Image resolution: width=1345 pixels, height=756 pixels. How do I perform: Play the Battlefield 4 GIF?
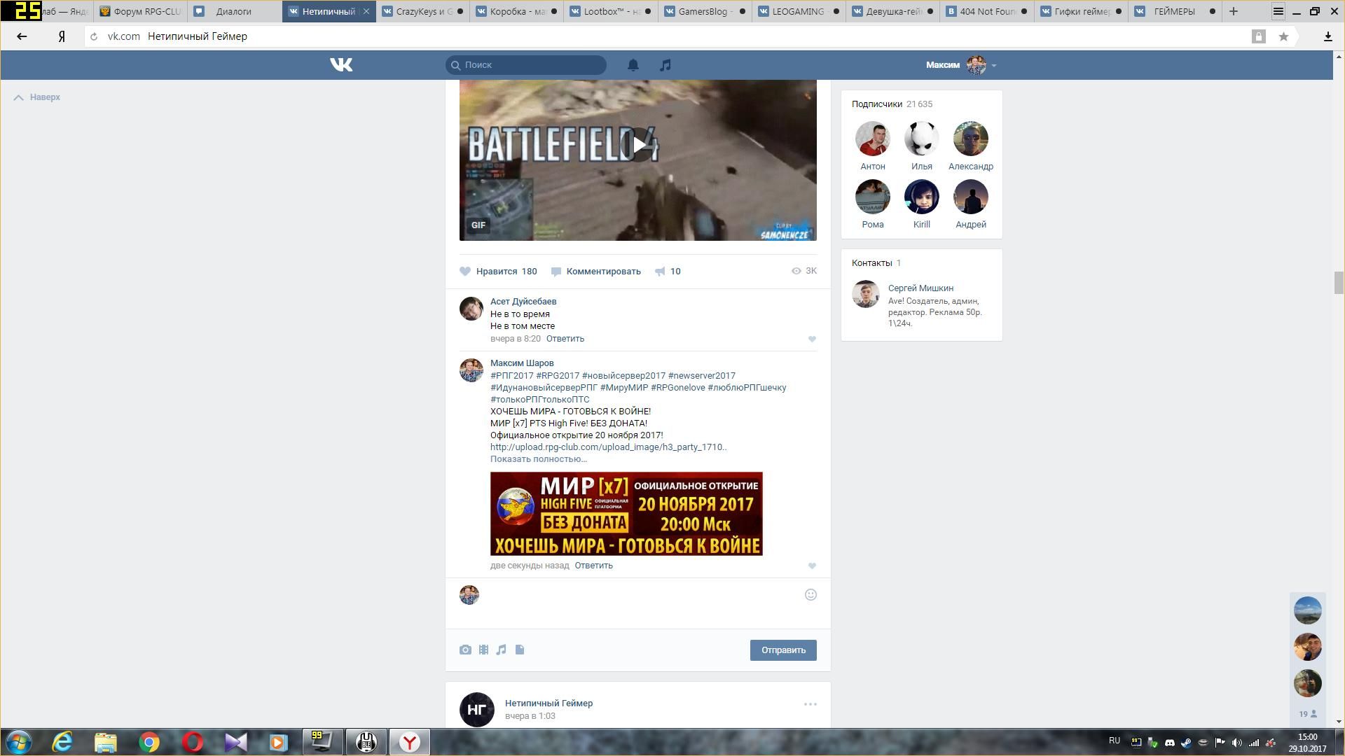click(x=637, y=145)
